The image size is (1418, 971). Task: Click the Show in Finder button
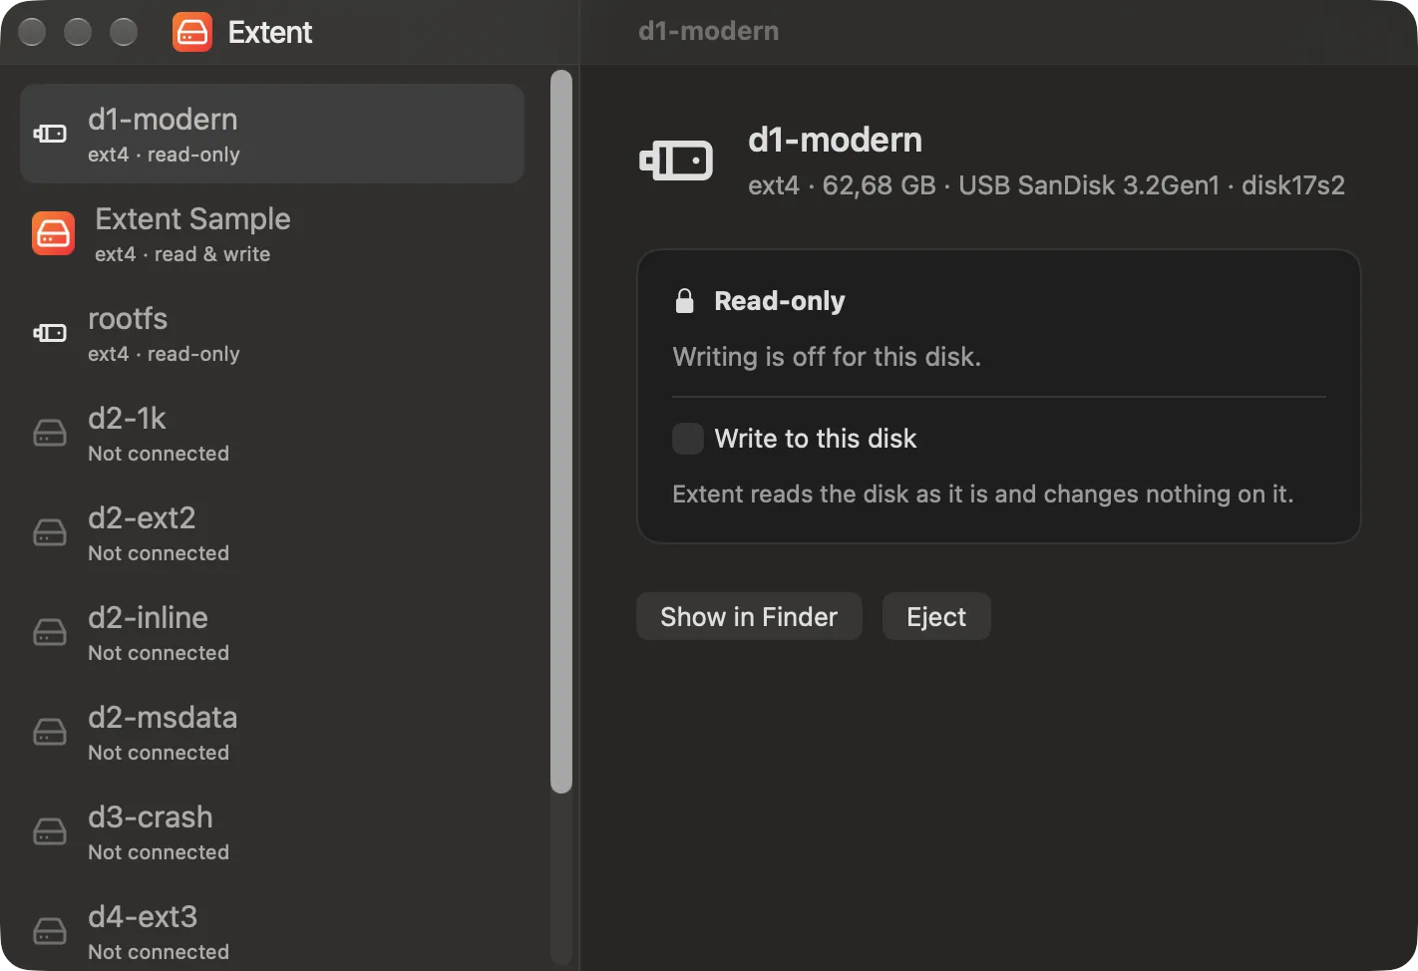[749, 616]
